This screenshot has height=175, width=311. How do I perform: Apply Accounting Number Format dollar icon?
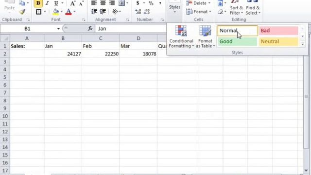138,3
